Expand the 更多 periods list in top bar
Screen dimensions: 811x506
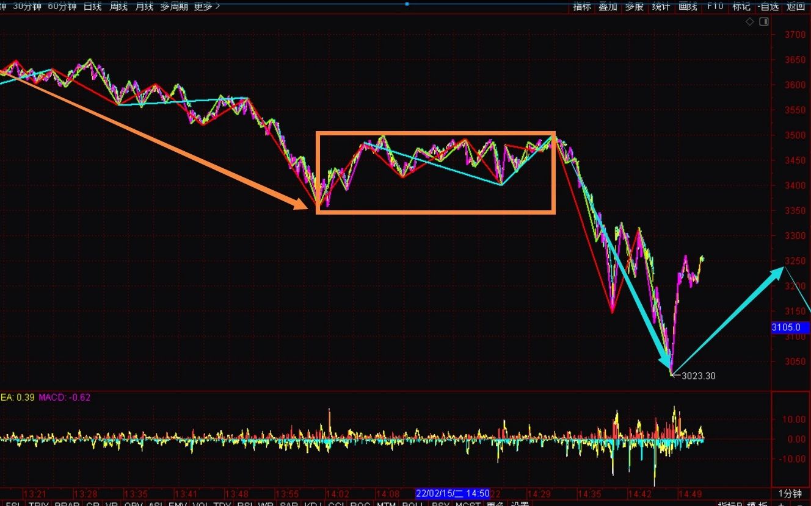(x=207, y=6)
